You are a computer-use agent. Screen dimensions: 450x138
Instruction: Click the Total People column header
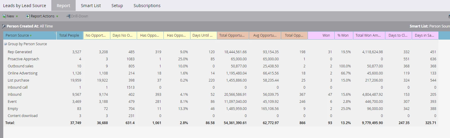70,35
